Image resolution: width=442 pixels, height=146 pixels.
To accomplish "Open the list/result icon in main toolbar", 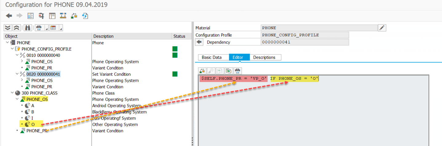I will (x=30, y=16).
